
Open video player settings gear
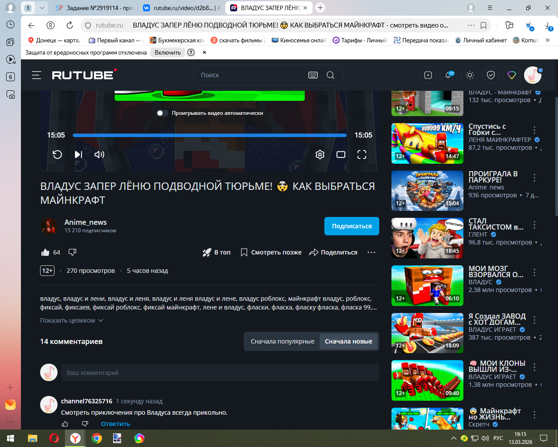pyautogui.click(x=320, y=155)
